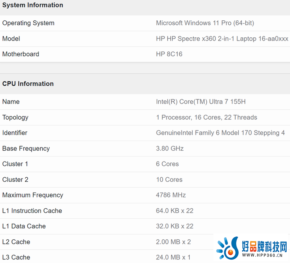Select 'Microsoft Windows 11 Pro (64-bit)' value
290x263 pixels.
click(205, 23)
